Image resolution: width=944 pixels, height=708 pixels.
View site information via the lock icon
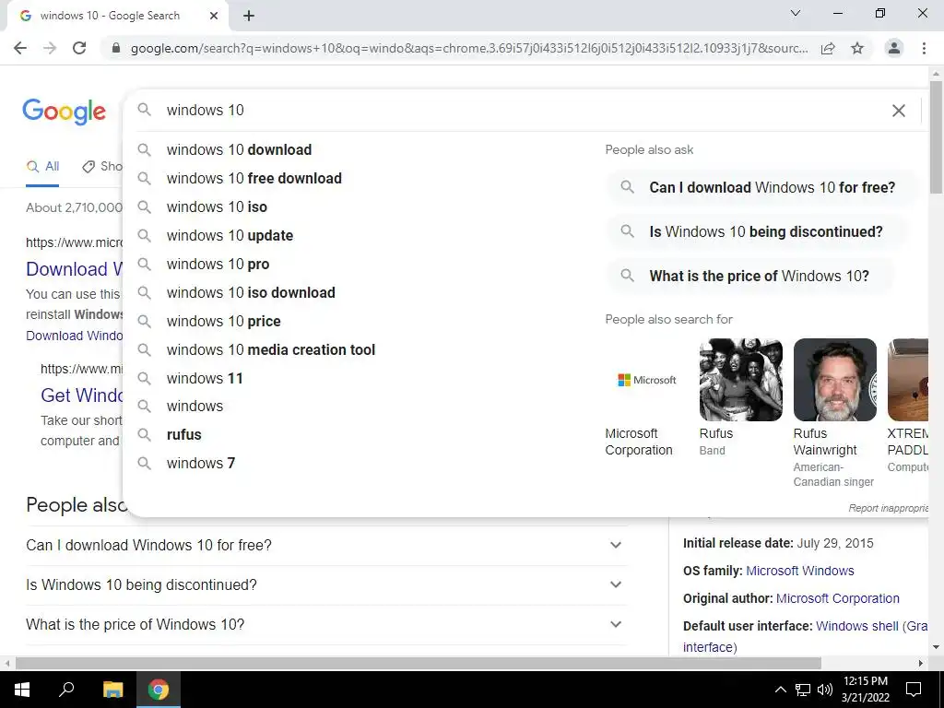coord(116,48)
